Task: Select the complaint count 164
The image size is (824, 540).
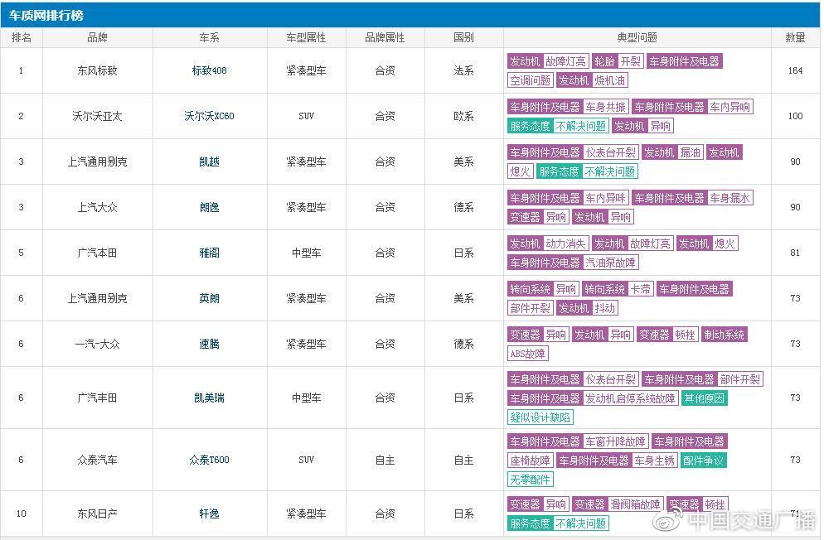Action: tap(795, 70)
